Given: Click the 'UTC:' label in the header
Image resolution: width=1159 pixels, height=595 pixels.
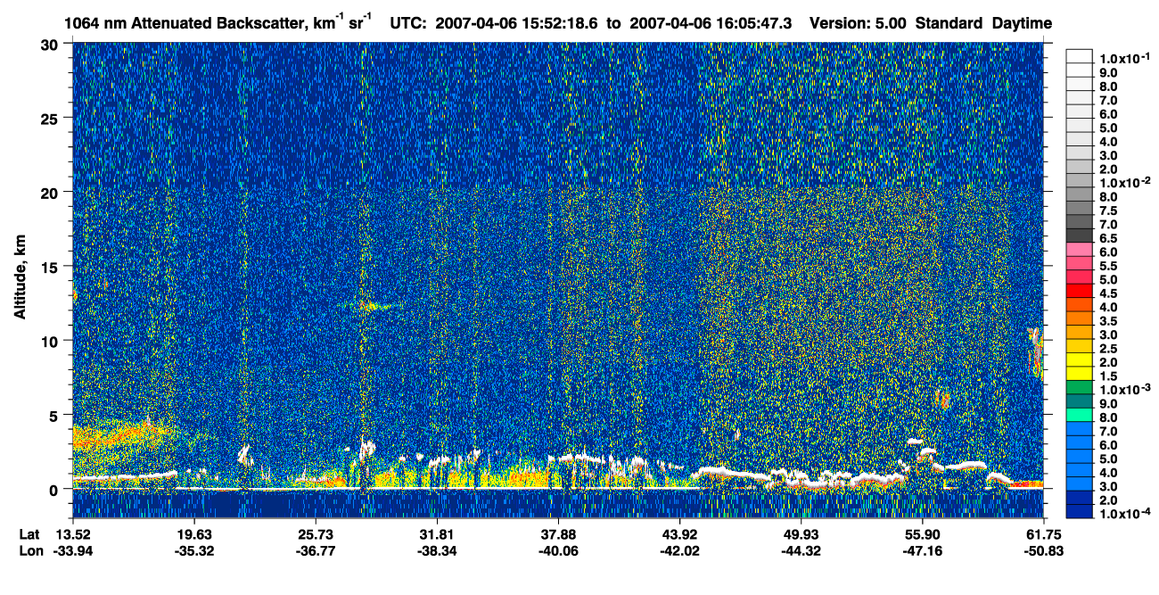Looking at the screenshot, I should 408,23.
